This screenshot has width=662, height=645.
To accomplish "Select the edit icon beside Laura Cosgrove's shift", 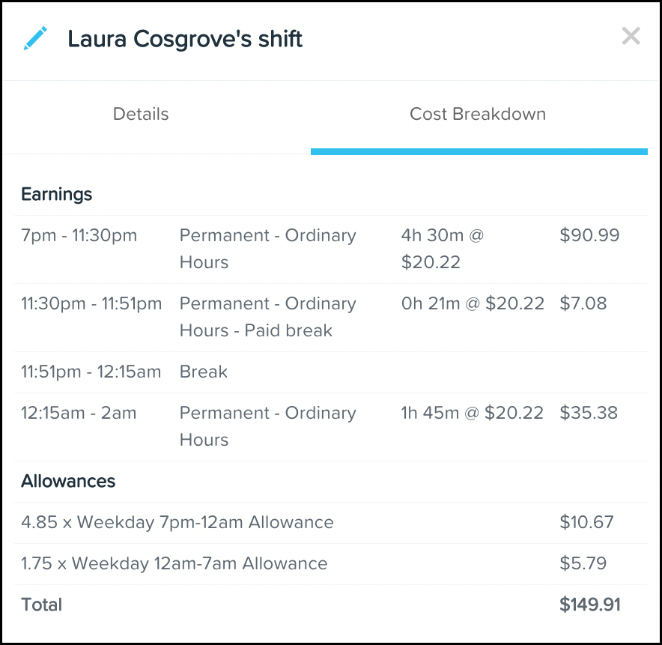I will (34, 37).
